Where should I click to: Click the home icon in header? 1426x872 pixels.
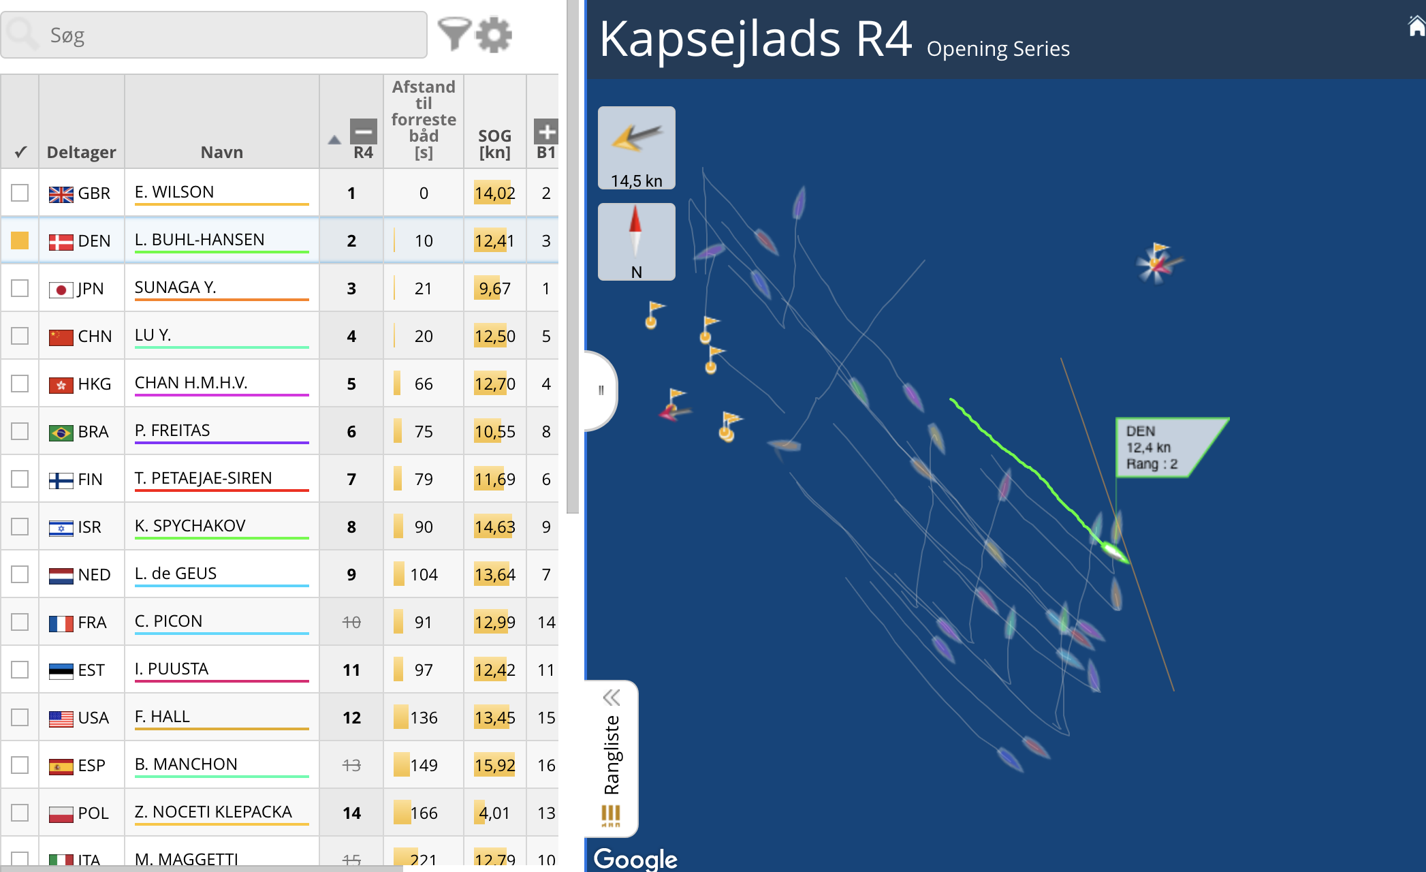point(1416,27)
